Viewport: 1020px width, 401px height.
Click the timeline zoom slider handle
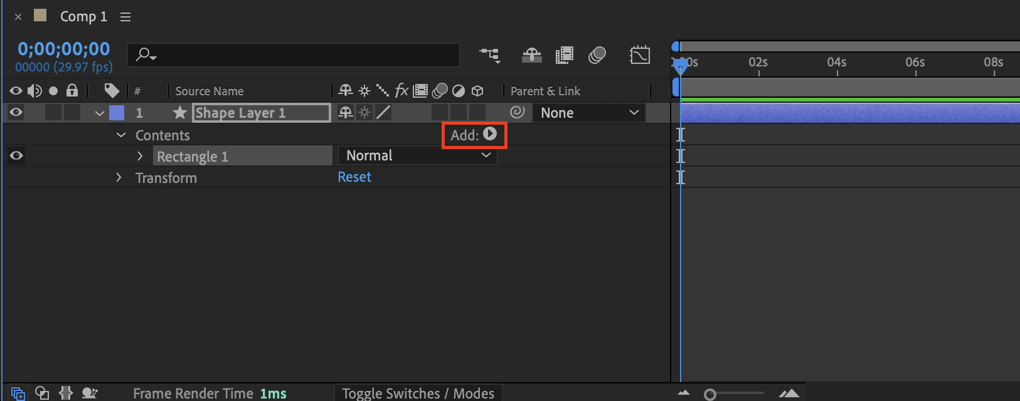[710, 394]
